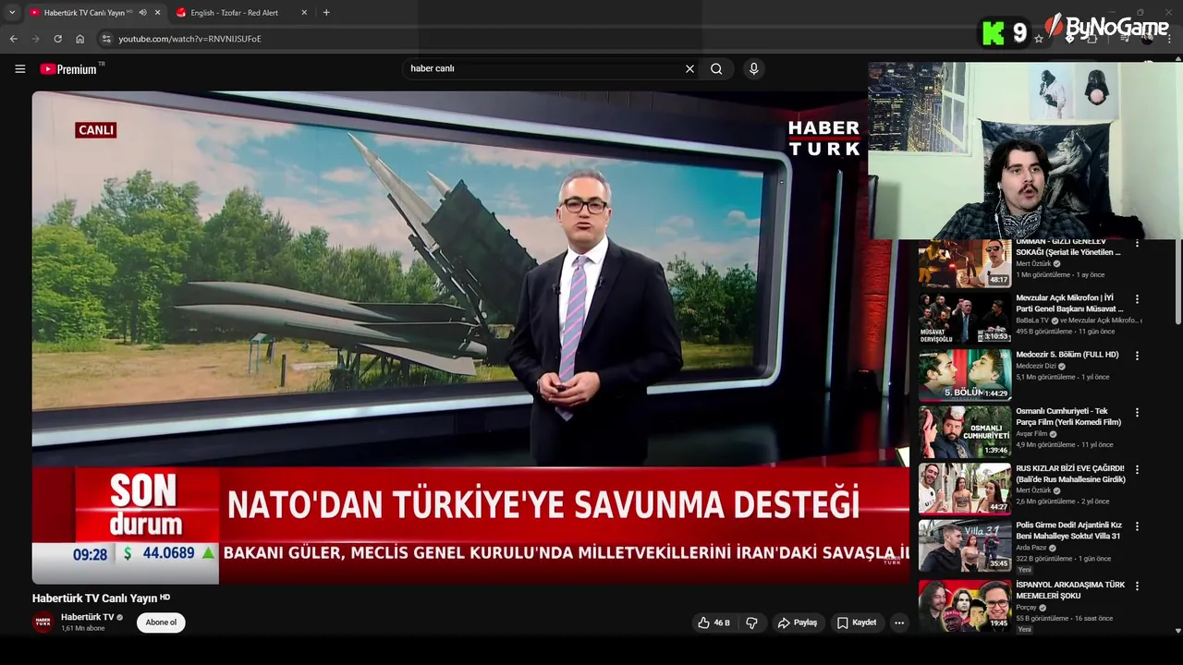
Task: Click the youtube.com address bar URL
Action: 189,39
